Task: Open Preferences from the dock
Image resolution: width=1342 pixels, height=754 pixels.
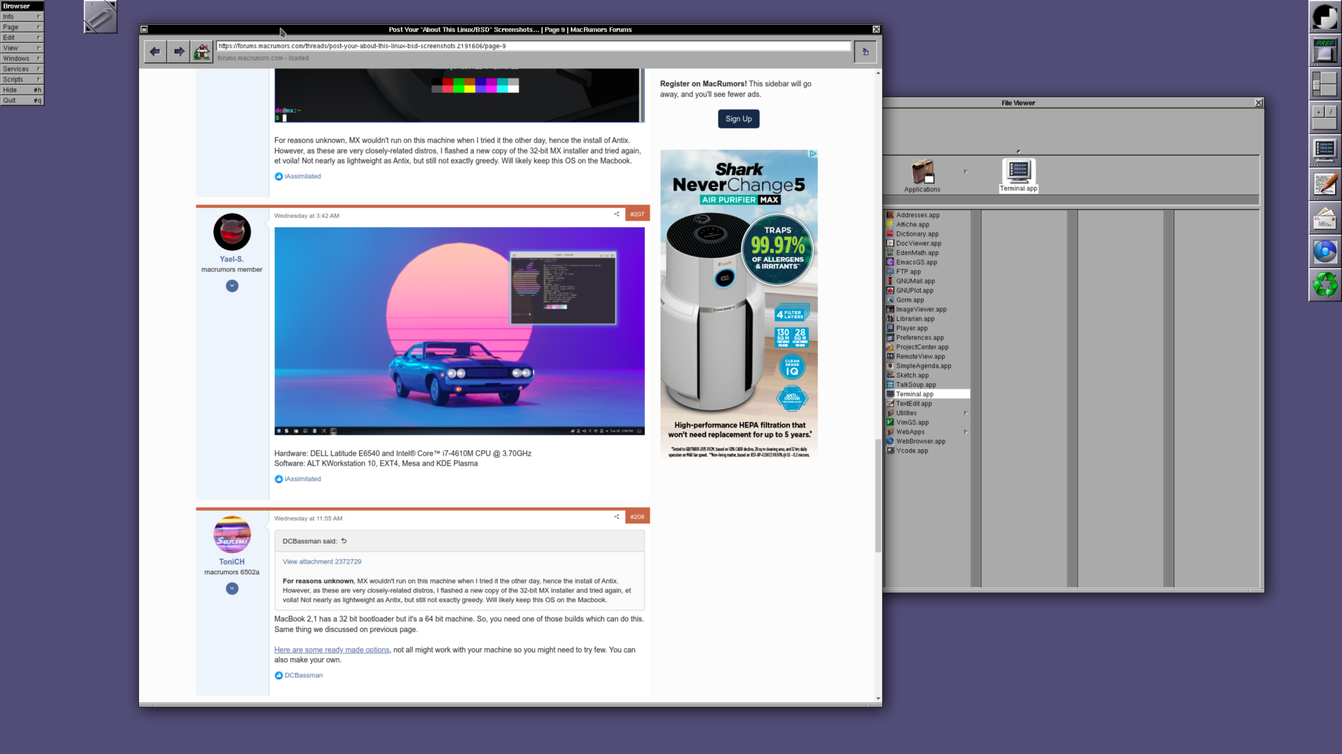Action: point(1325,50)
